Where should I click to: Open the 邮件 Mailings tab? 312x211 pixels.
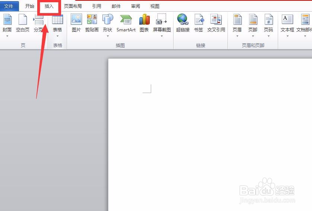116,6
